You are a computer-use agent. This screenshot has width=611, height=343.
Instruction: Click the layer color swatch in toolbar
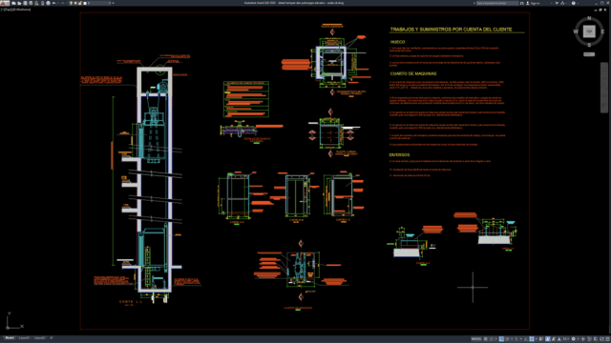pos(85,3)
